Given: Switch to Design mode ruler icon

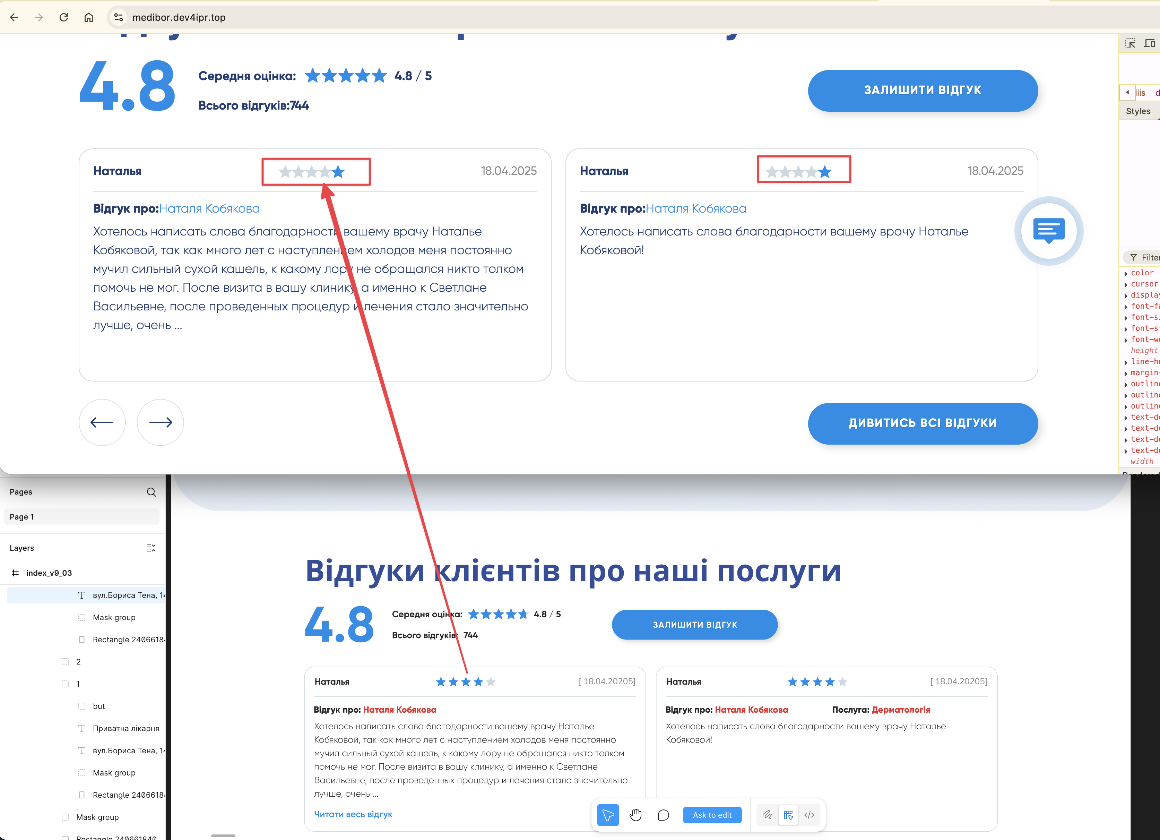Looking at the screenshot, I should pyautogui.click(x=788, y=815).
